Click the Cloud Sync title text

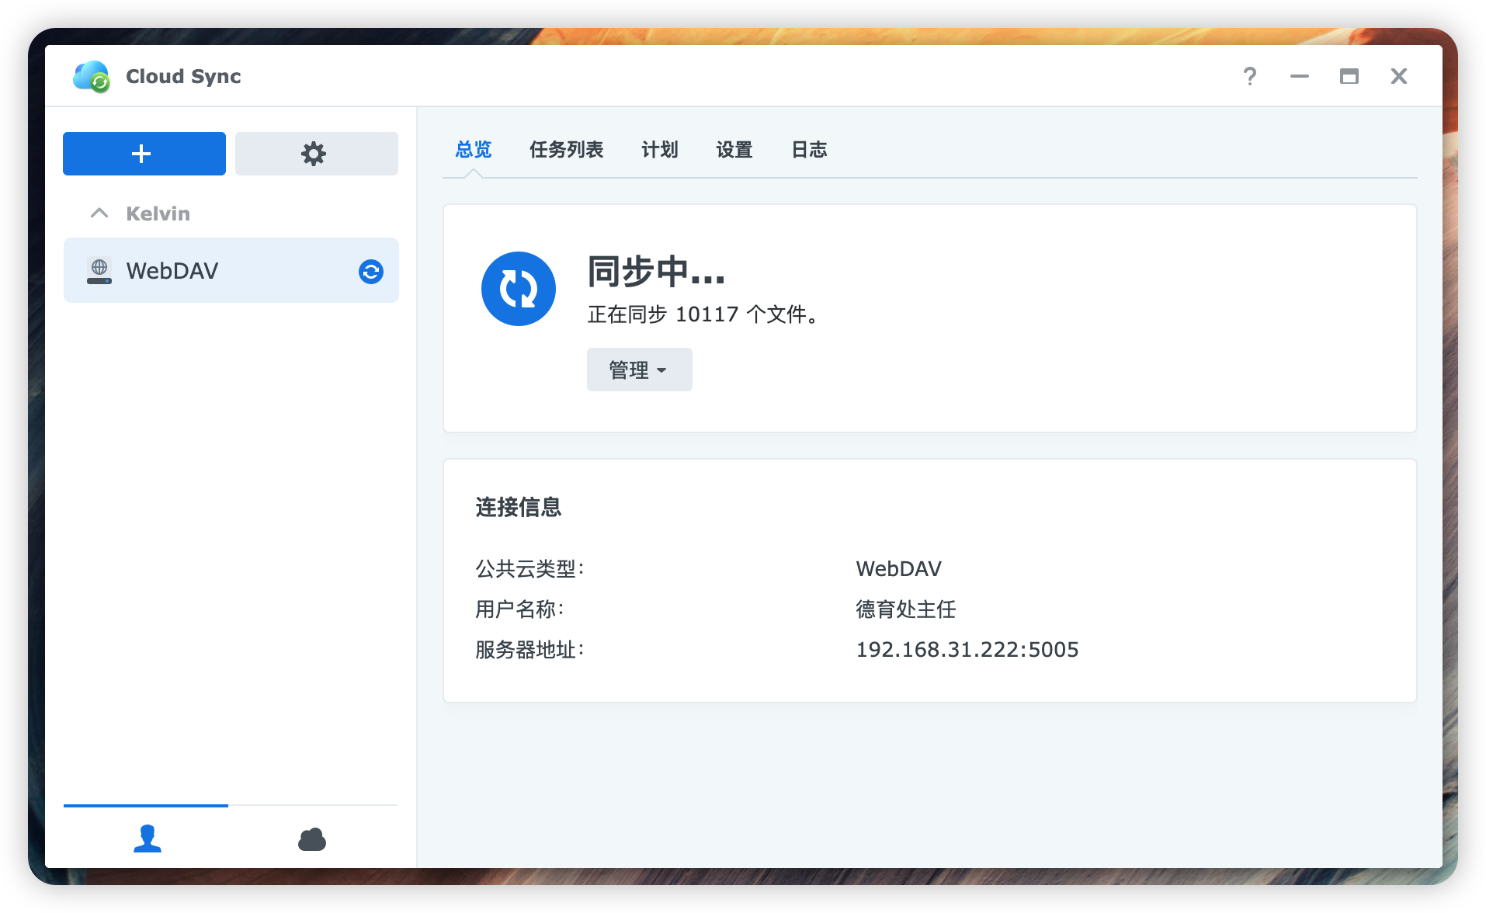pyautogui.click(x=183, y=76)
